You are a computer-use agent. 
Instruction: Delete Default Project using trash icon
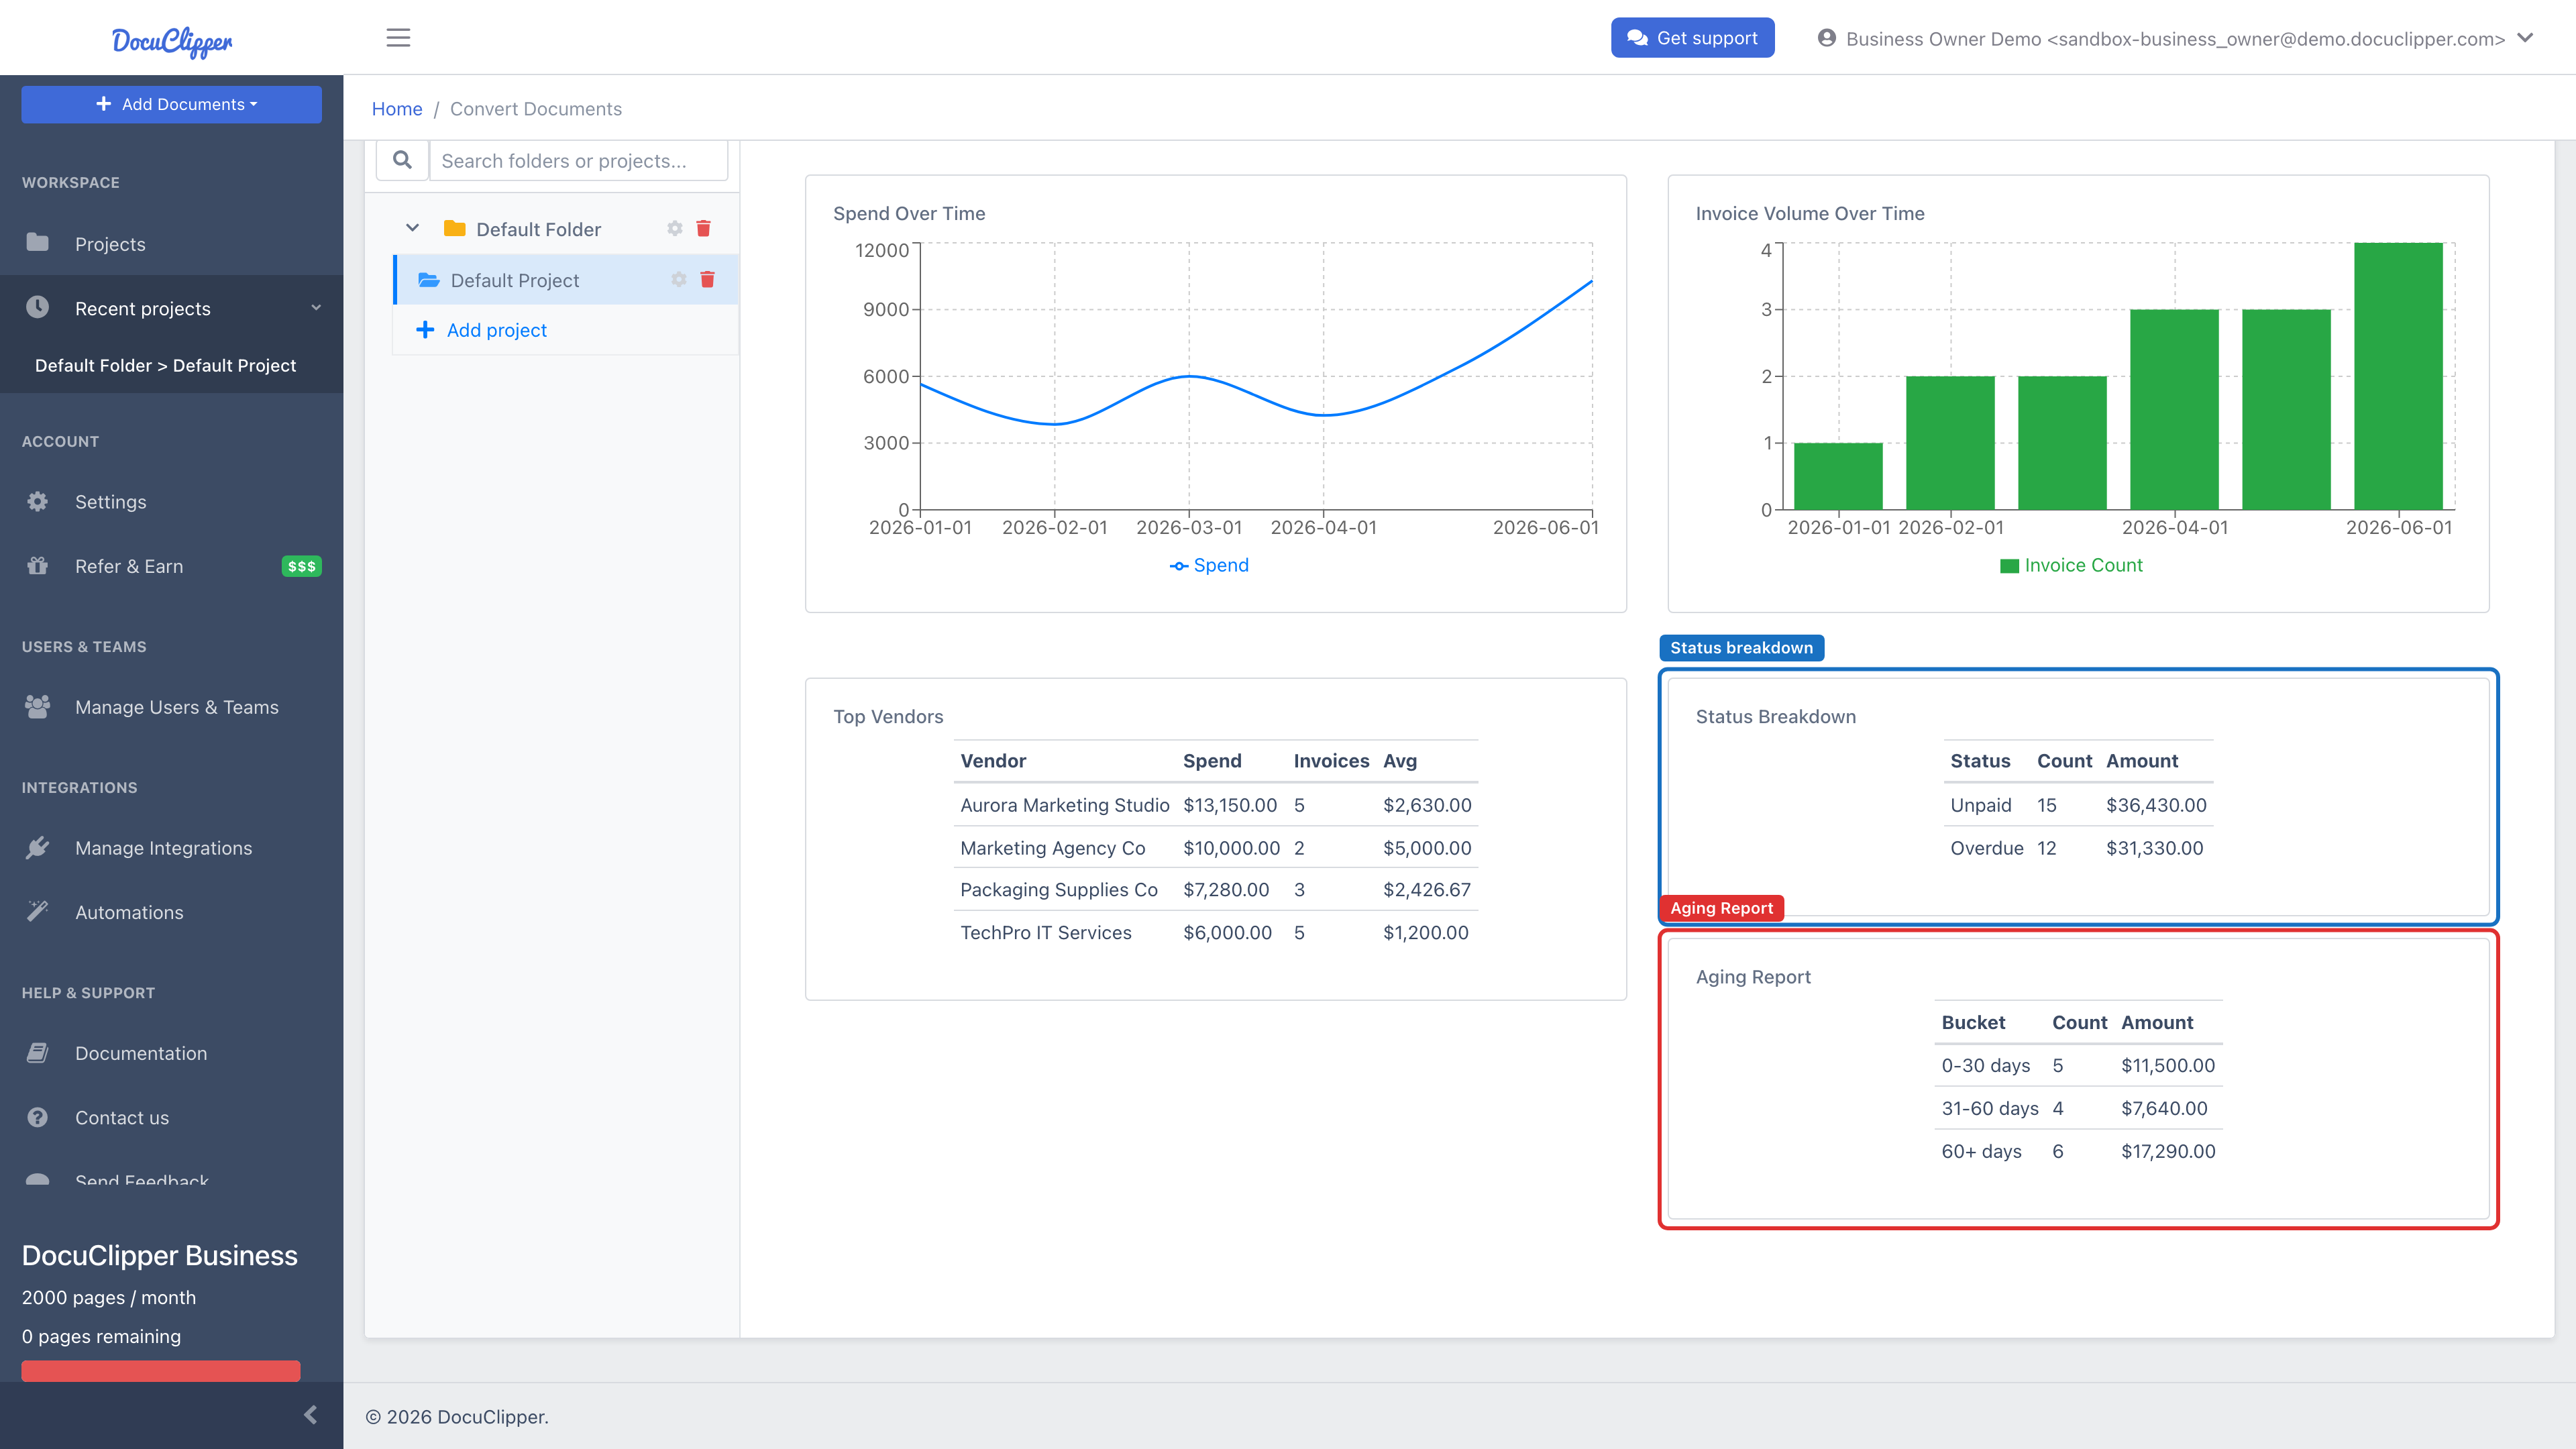pos(707,280)
